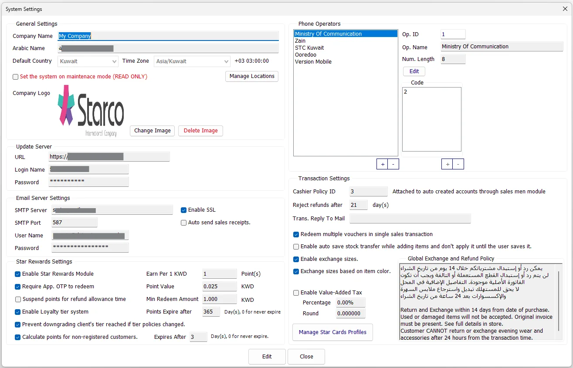Image resolution: width=573 pixels, height=368 pixels.
Task: Click the SMTP Port field
Action: 74,223
